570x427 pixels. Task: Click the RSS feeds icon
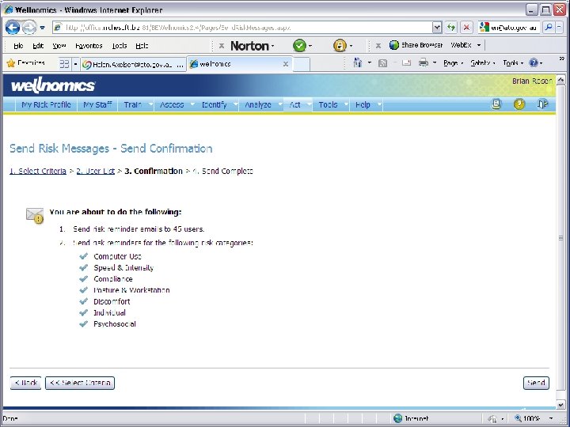pos(382,63)
